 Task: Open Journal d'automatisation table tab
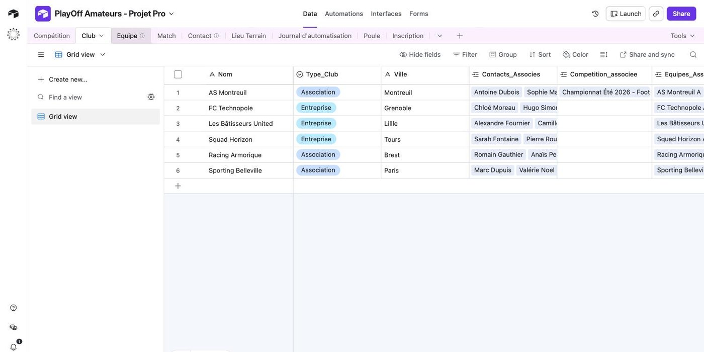tap(315, 36)
